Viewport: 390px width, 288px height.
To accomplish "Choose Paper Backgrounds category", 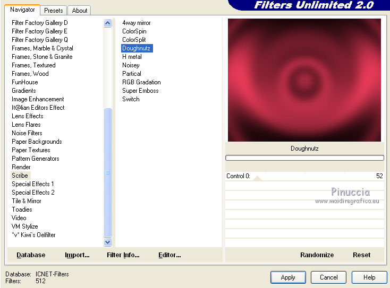I will click(x=37, y=142).
